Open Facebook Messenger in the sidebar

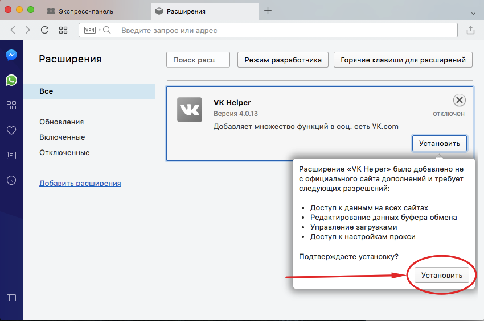(x=11, y=55)
